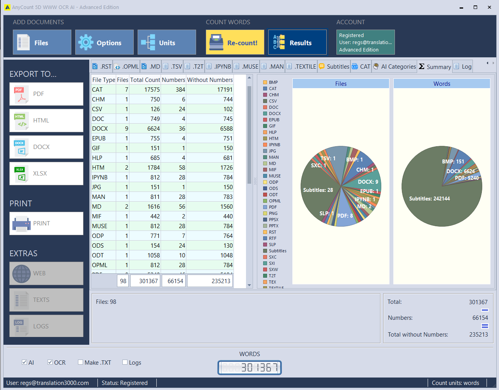Viewport: 499px width, 390px height.
Task: Click the WORDS counter display
Action: (x=249, y=367)
